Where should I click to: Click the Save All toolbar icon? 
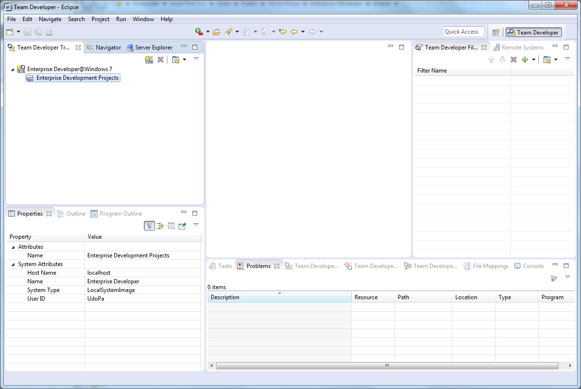click(38, 32)
